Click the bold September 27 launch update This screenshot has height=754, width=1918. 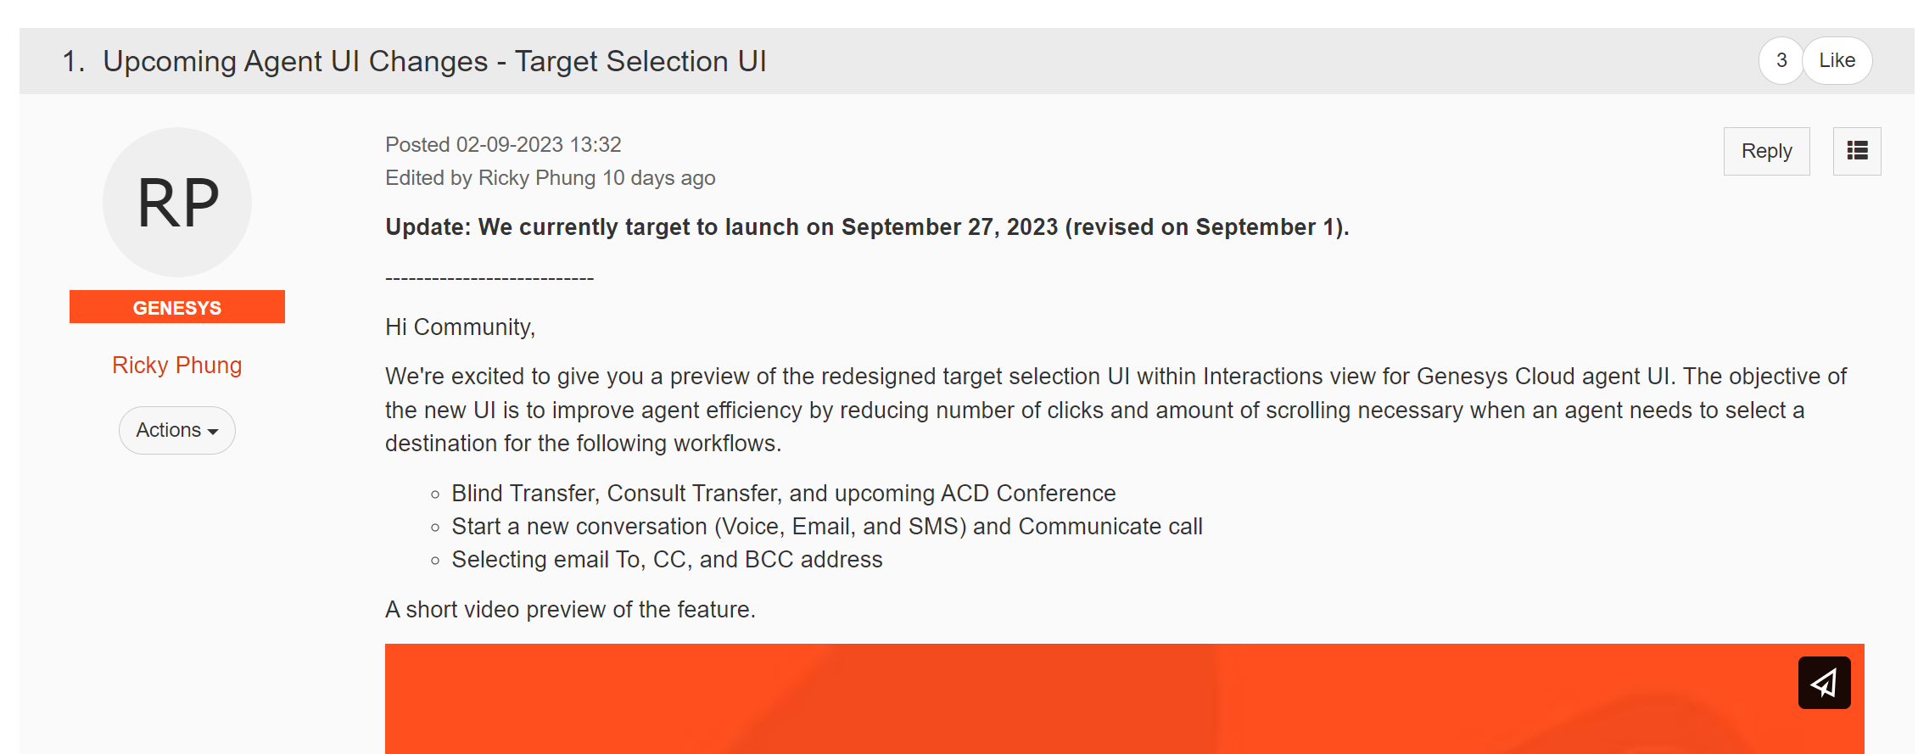tap(866, 226)
